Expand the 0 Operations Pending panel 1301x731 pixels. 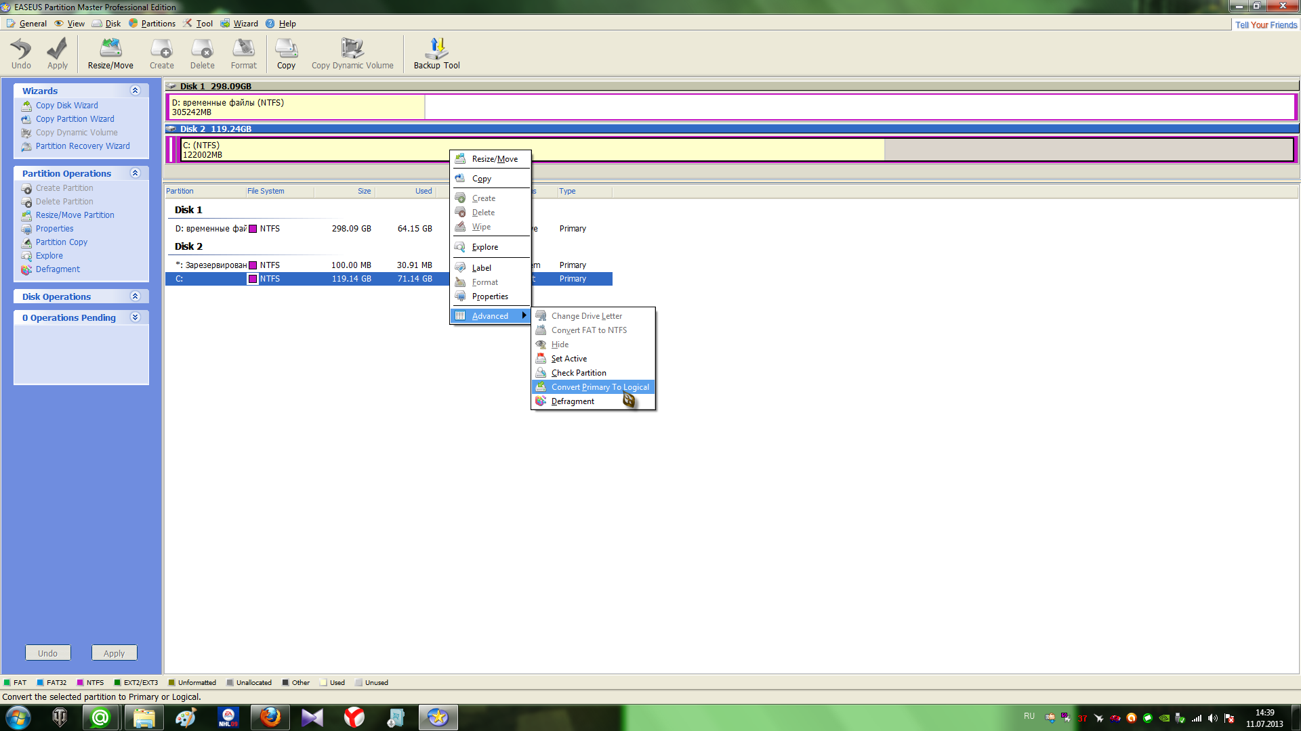click(135, 317)
